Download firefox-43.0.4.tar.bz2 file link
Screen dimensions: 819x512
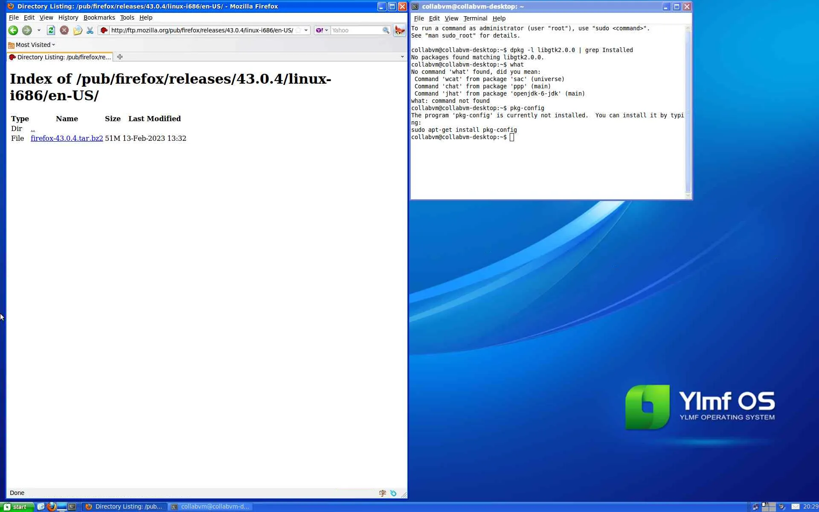click(x=67, y=138)
